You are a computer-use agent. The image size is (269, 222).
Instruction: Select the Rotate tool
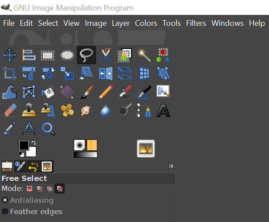coord(48,73)
